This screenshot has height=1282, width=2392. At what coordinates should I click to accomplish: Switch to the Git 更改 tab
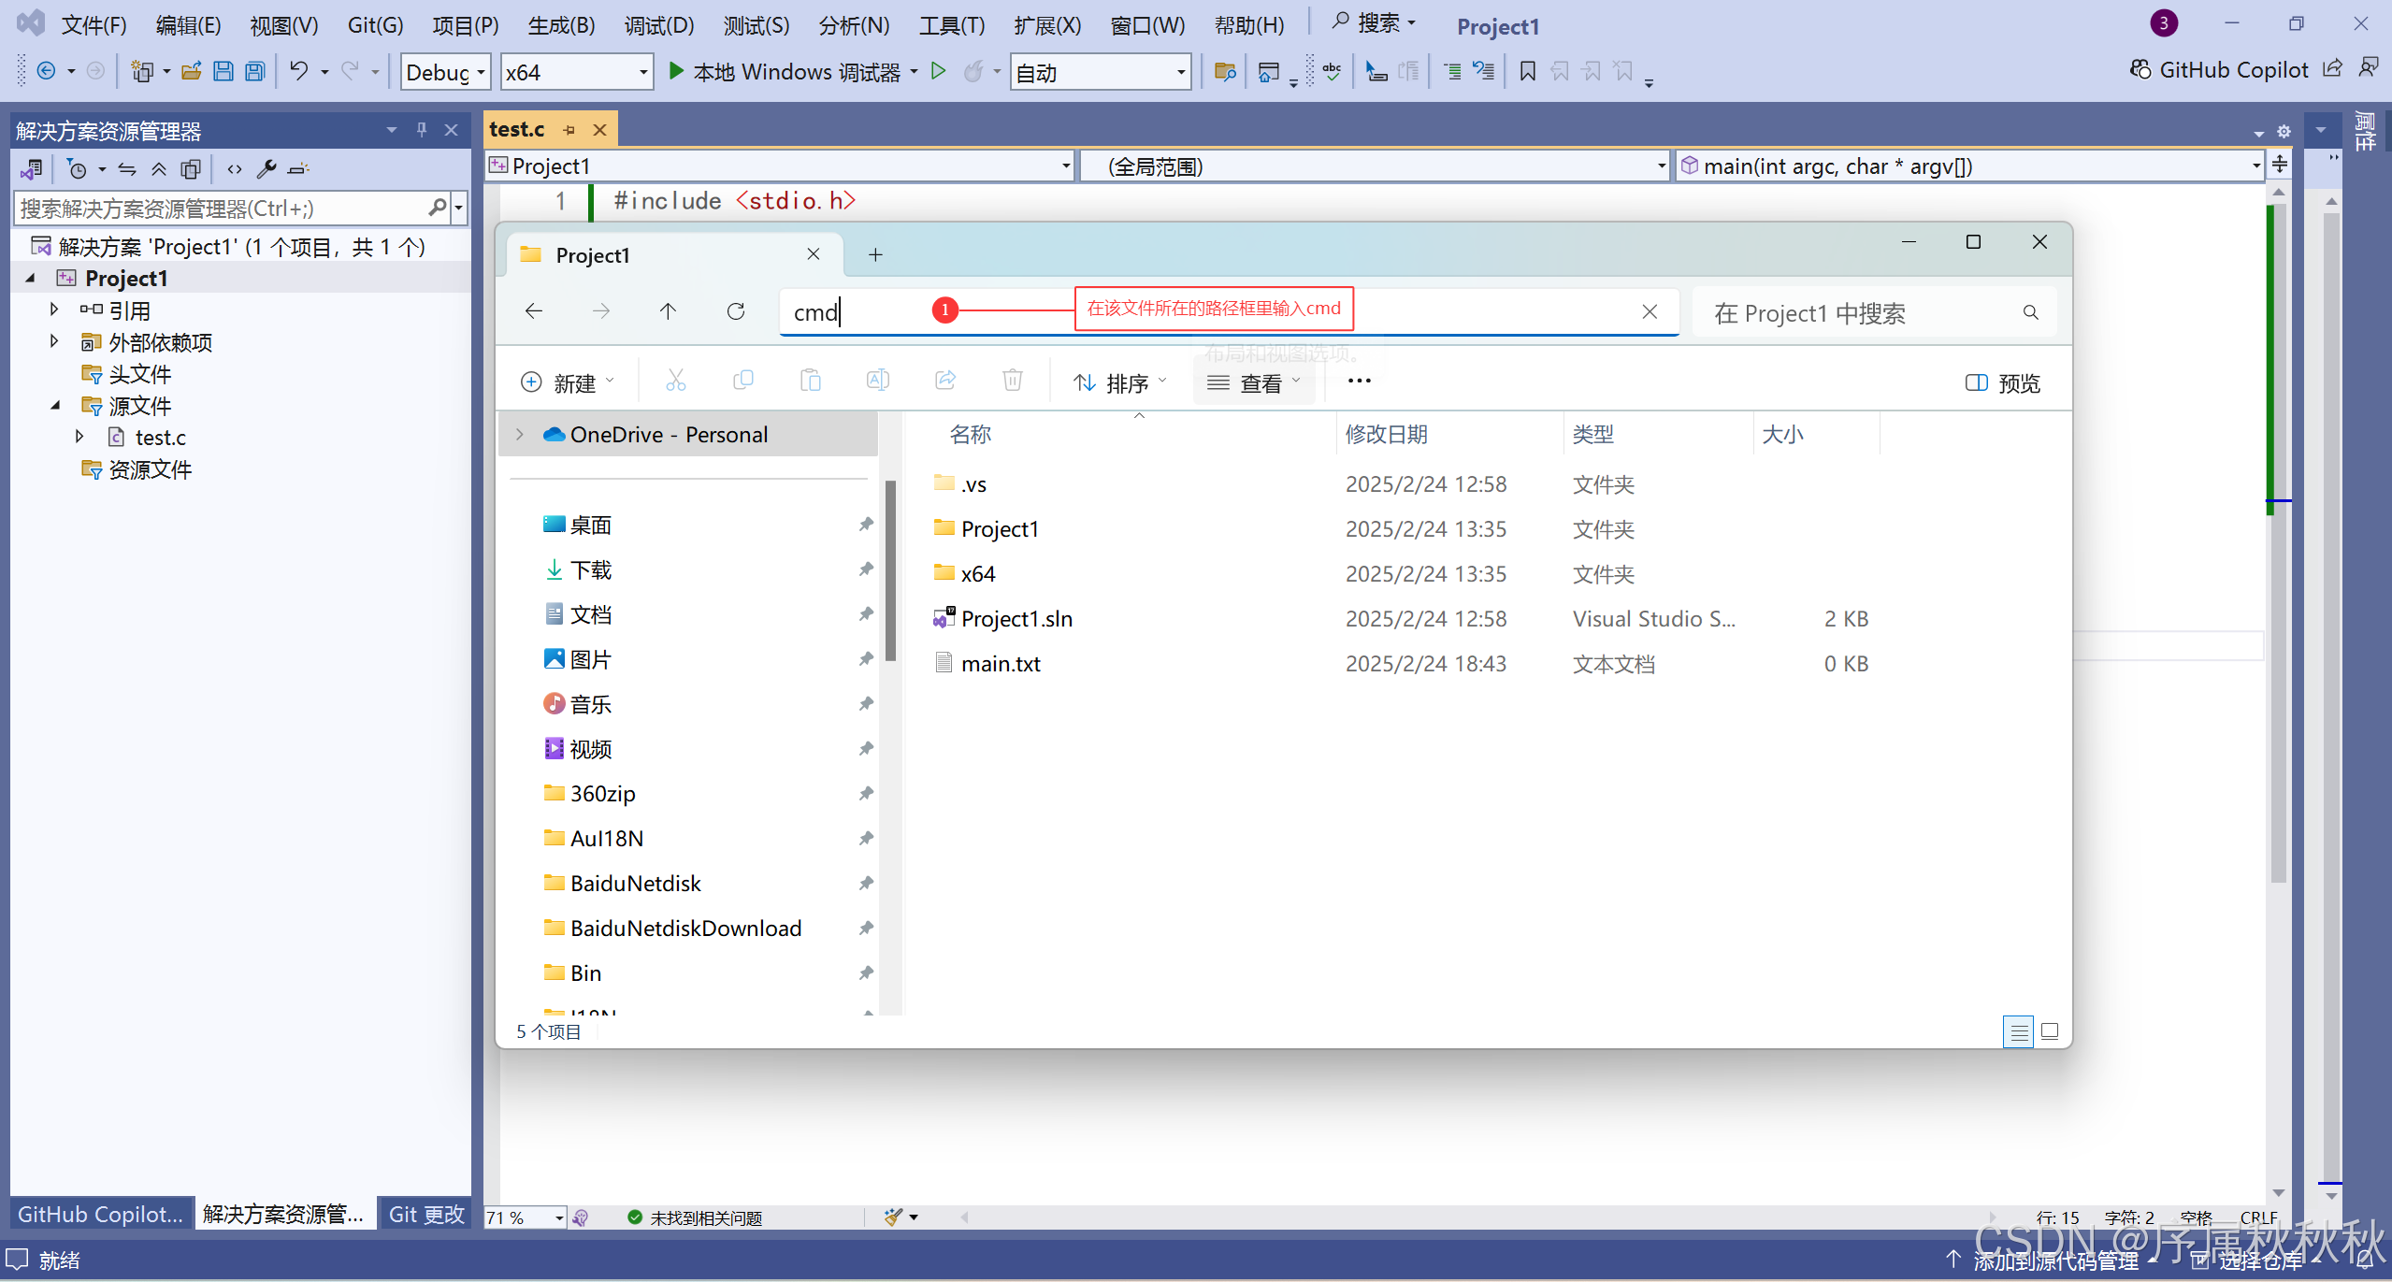tap(426, 1214)
